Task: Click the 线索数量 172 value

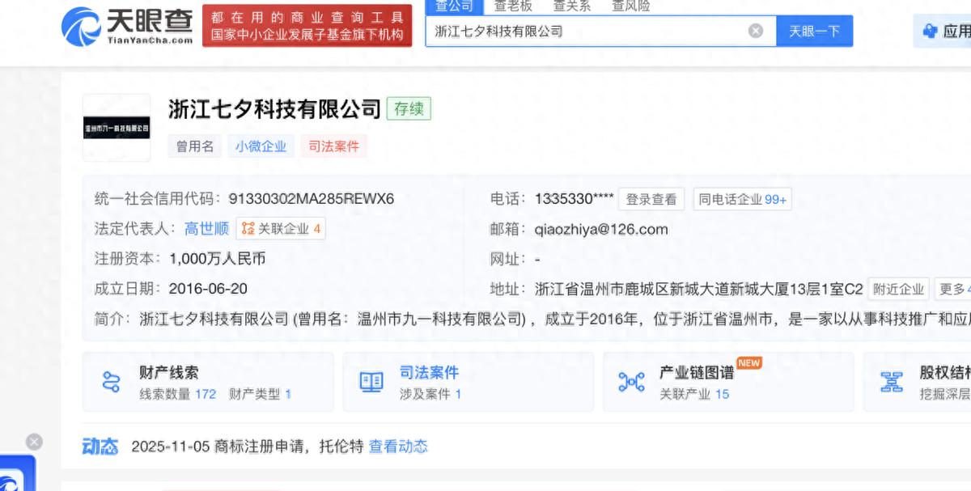Action: (x=206, y=394)
